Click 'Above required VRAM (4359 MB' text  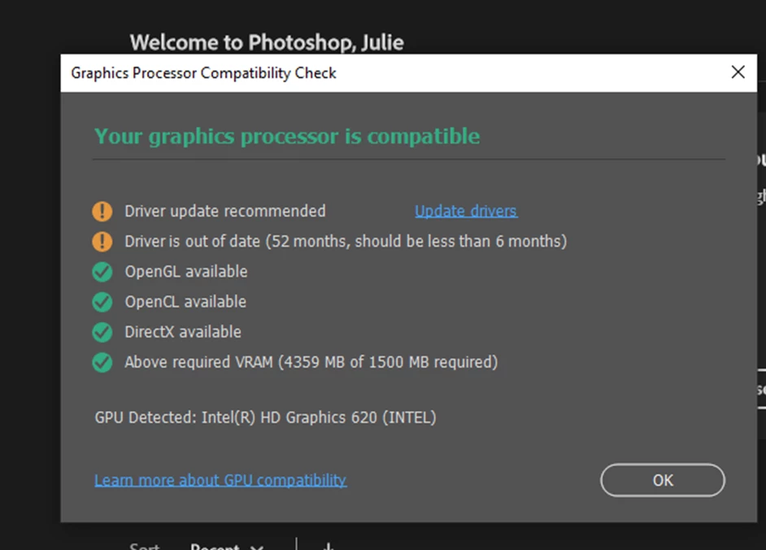click(234, 362)
